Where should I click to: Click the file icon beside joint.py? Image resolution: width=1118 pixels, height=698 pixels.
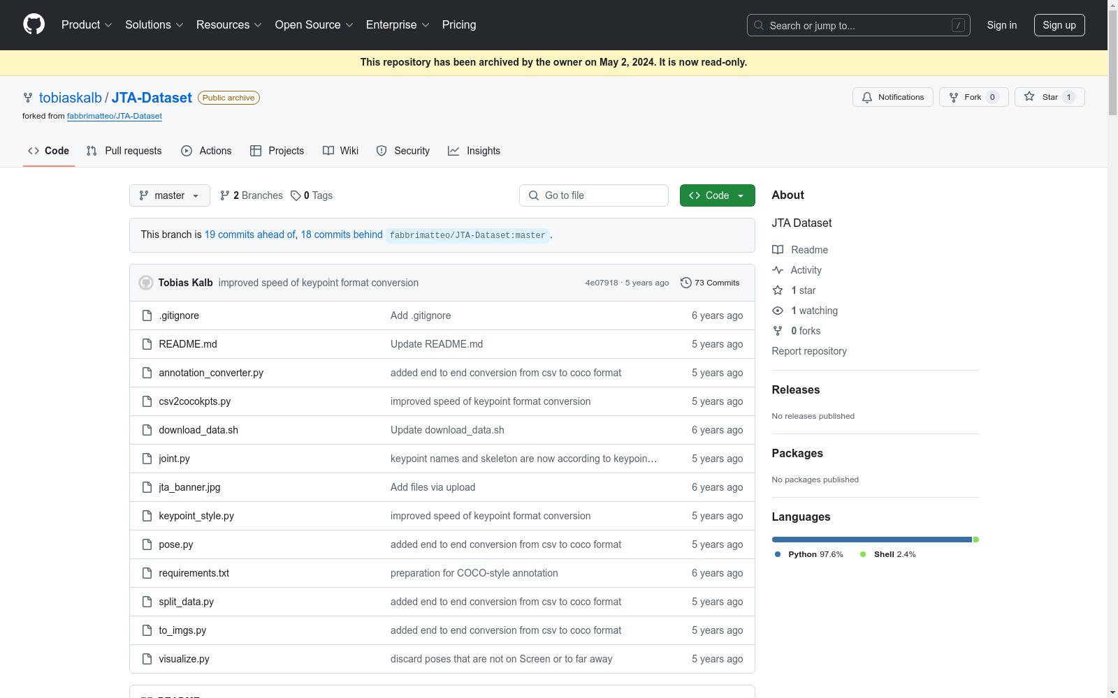147,459
